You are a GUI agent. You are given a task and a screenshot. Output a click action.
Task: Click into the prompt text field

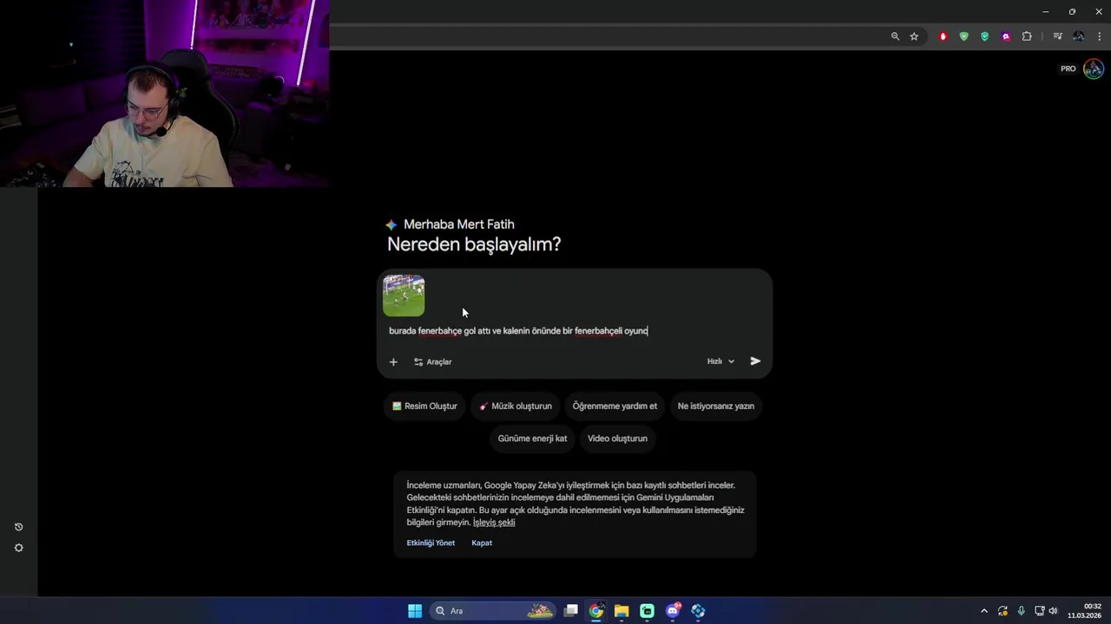(x=573, y=331)
